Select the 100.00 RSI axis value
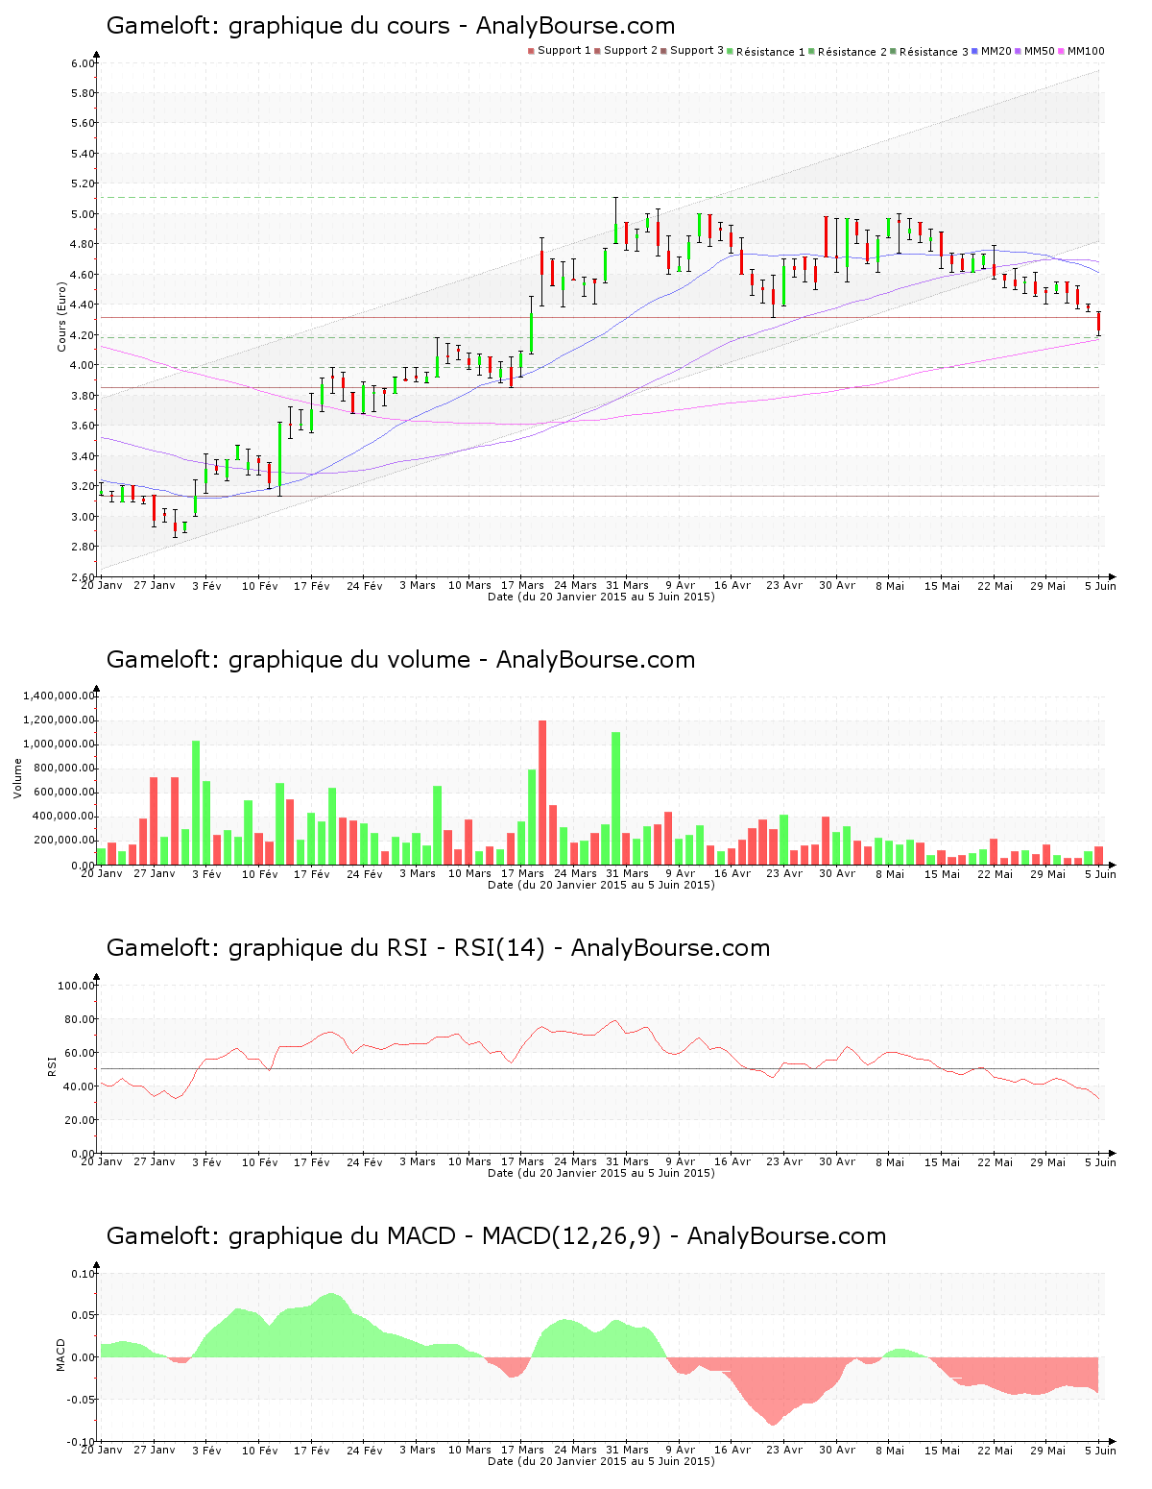 [x=77, y=986]
